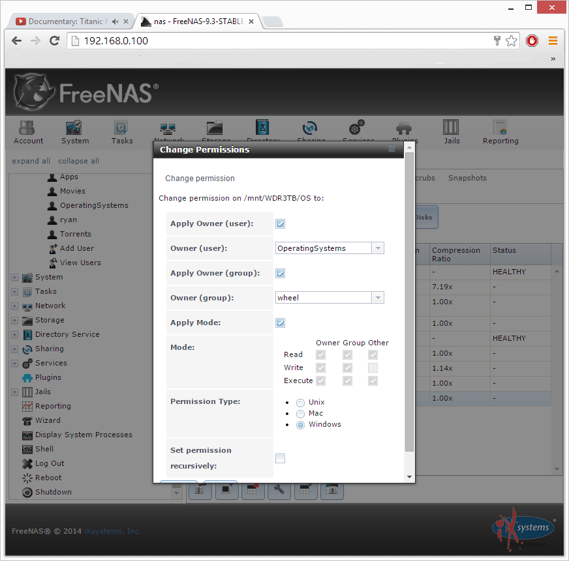The image size is (569, 561).
Task: Select Windows permission type
Action: [x=300, y=425]
